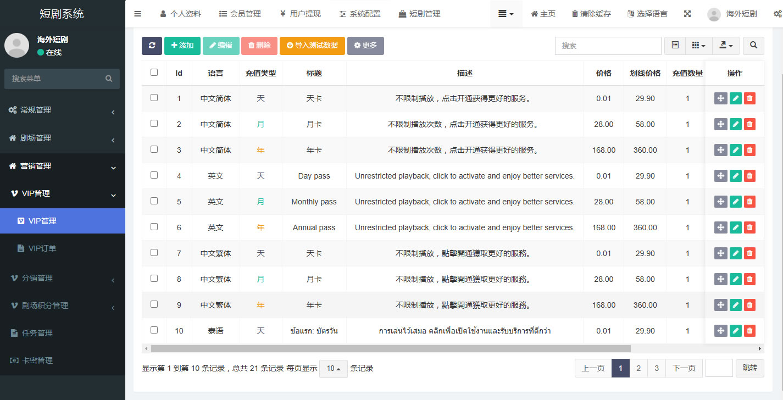Click the horizontal table scrollbar
Image resolution: width=783 pixels, height=400 pixels.
tap(390, 348)
